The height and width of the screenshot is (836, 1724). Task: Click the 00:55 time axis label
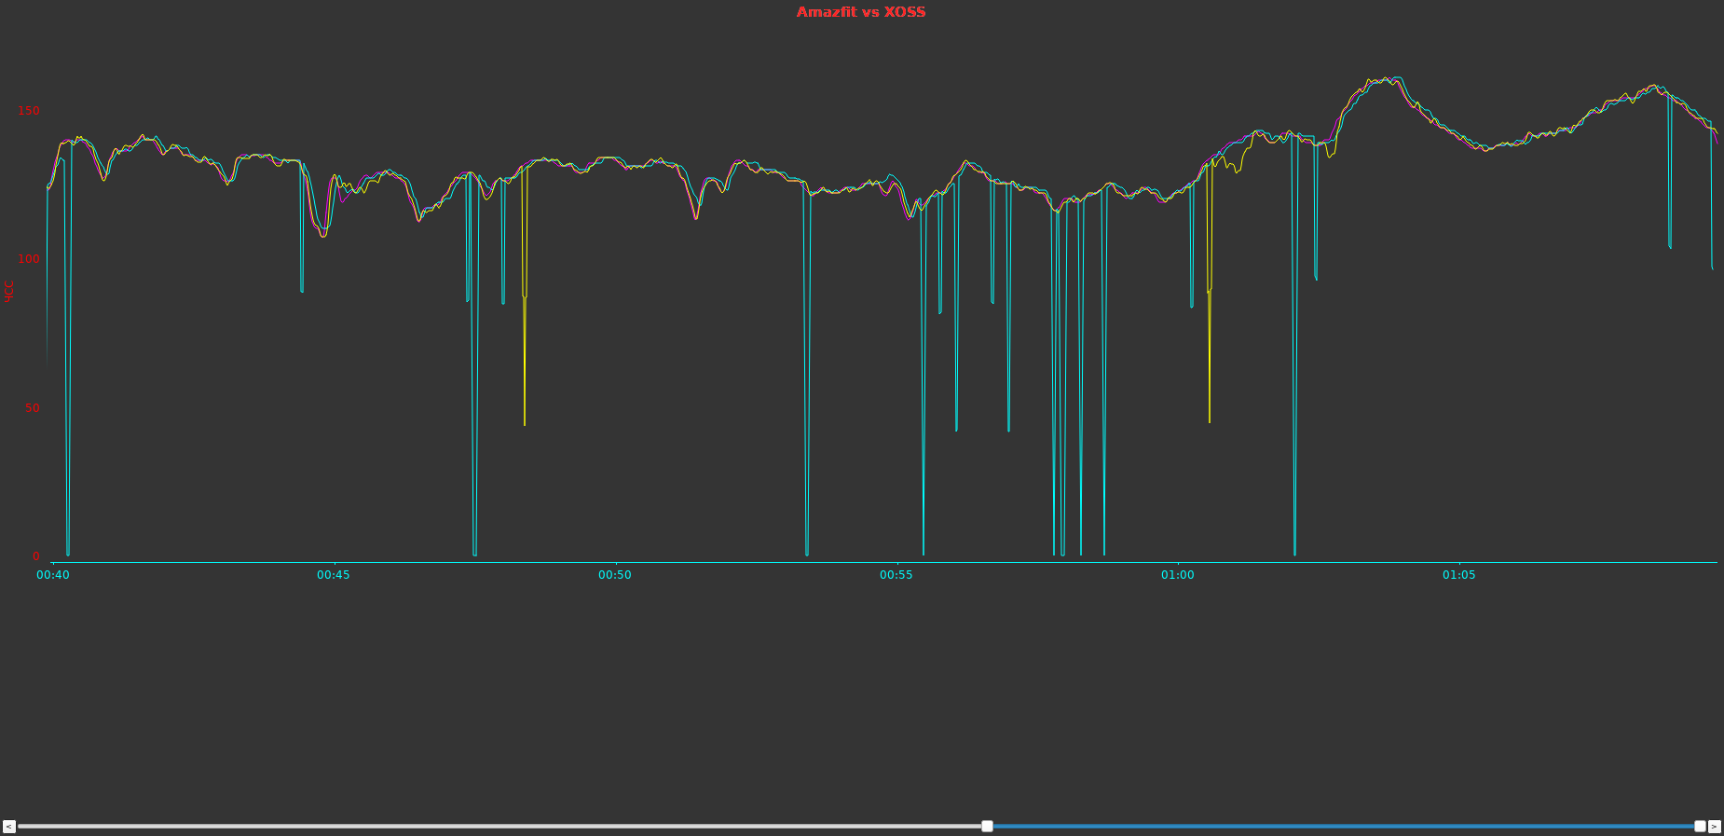coord(896,575)
